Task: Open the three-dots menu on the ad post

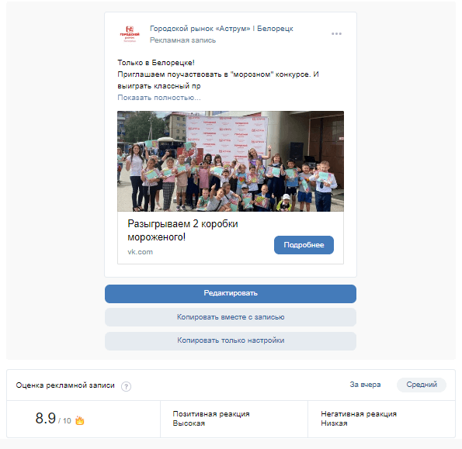Action: 336,34
